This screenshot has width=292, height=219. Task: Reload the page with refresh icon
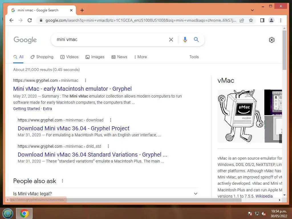pos(30,20)
